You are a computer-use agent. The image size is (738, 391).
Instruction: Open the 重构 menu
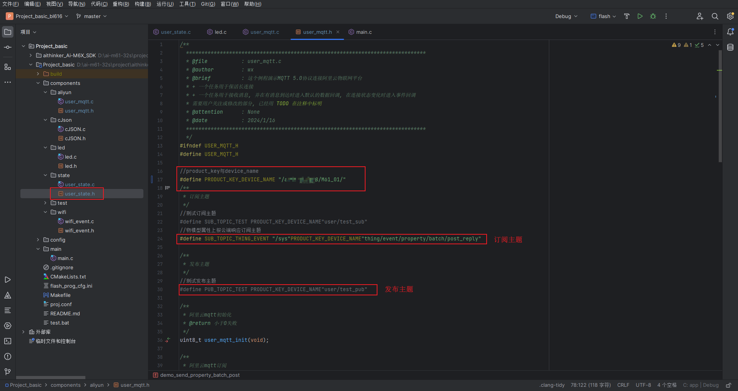pyautogui.click(x=121, y=4)
